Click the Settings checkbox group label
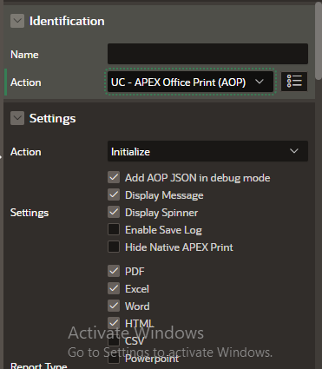Viewport: 322px width, 369px height. coord(30,213)
